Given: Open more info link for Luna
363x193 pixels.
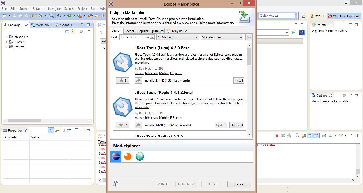Looking at the screenshot, I should 142,63.
